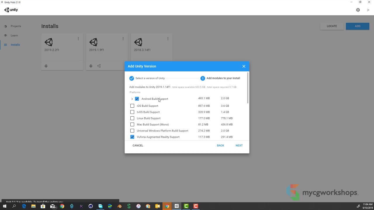The height and width of the screenshot is (210, 374).
Task: Enable tvOS Build Support
Action: (132, 112)
